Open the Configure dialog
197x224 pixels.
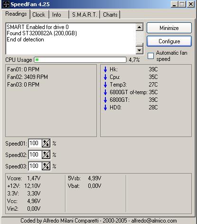coord(169,41)
